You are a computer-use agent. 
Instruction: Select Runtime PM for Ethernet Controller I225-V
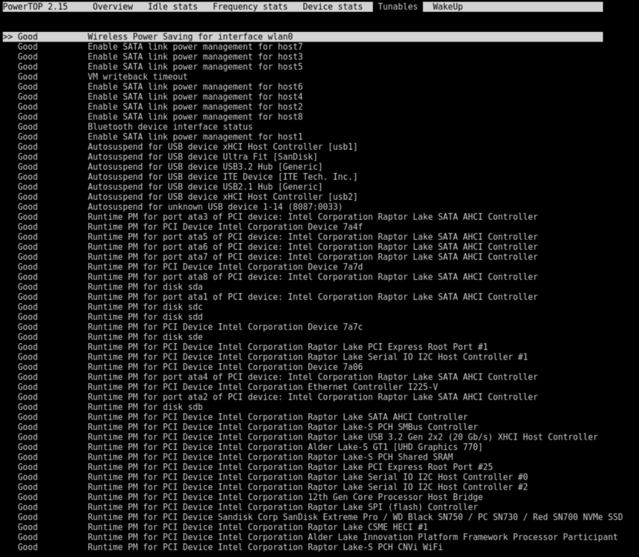(227, 387)
